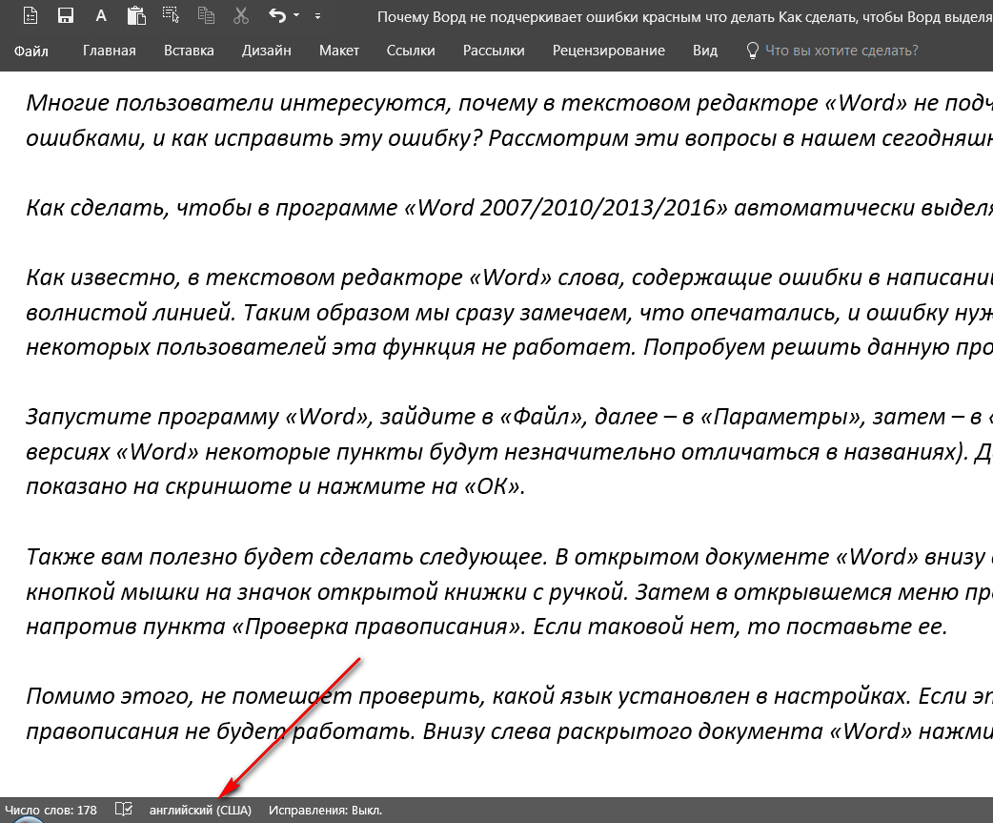Click the word count 'Число слов: 178'
The height and width of the screenshot is (823, 993).
coord(51,811)
